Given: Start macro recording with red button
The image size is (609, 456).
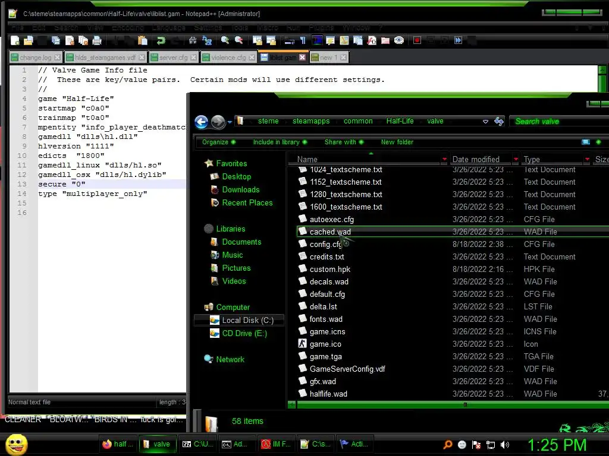Looking at the screenshot, I should tap(417, 40).
